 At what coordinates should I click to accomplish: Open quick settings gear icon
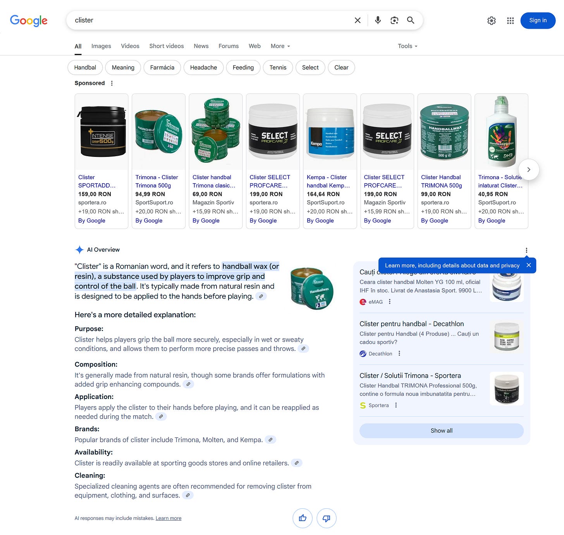(492, 21)
